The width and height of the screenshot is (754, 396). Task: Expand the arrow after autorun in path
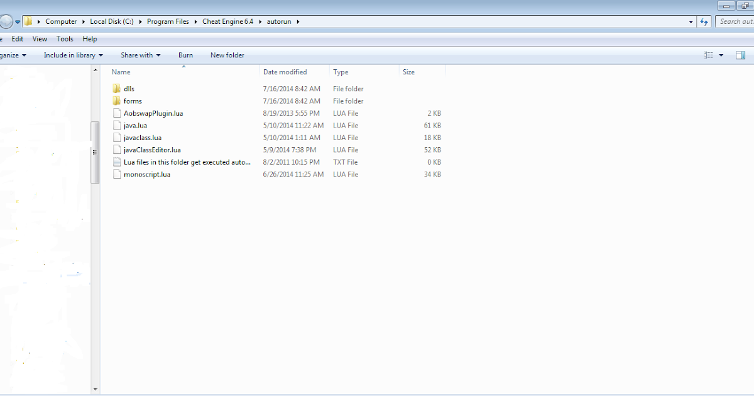(x=298, y=21)
